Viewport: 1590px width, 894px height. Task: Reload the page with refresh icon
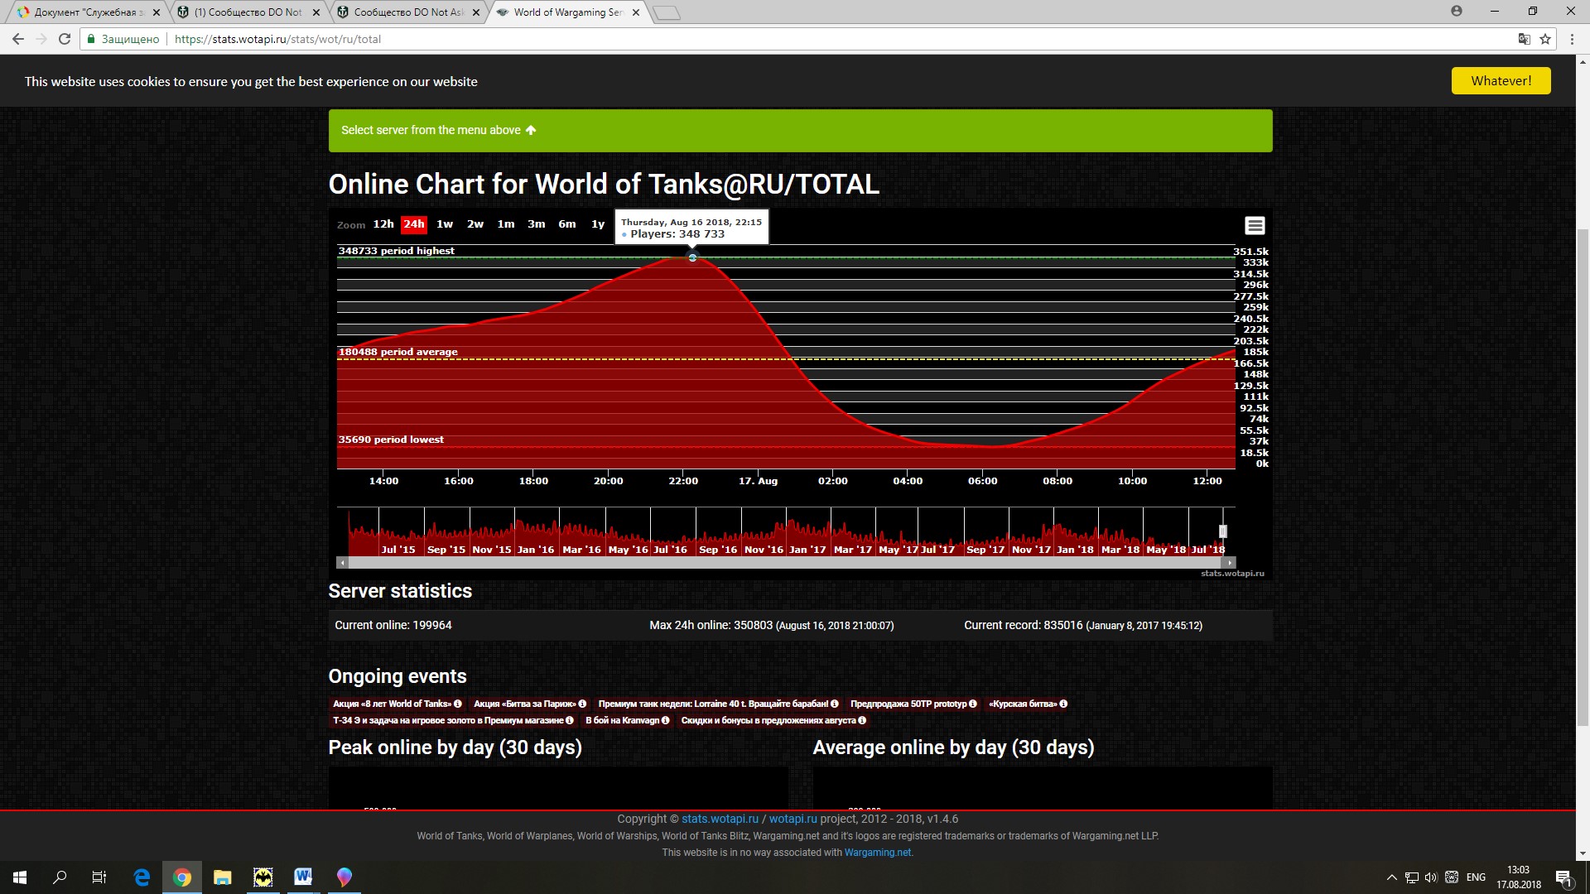coord(65,39)
